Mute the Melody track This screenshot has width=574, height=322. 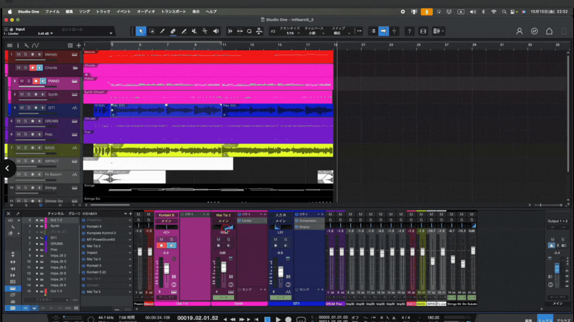(18, 54)
